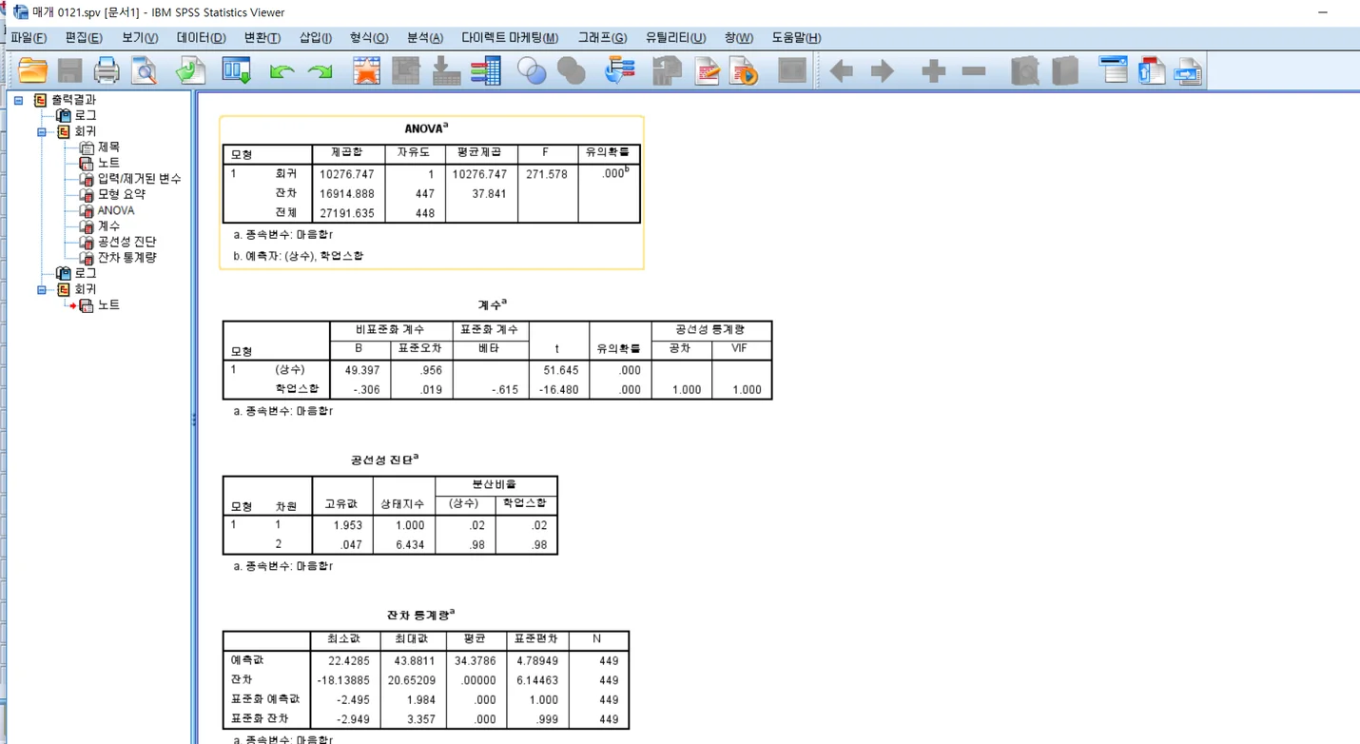Collapse the second 회귀 tree node
Image resolution: width=1360 pixels, height=744 pixels.
(x=42, y=290)
